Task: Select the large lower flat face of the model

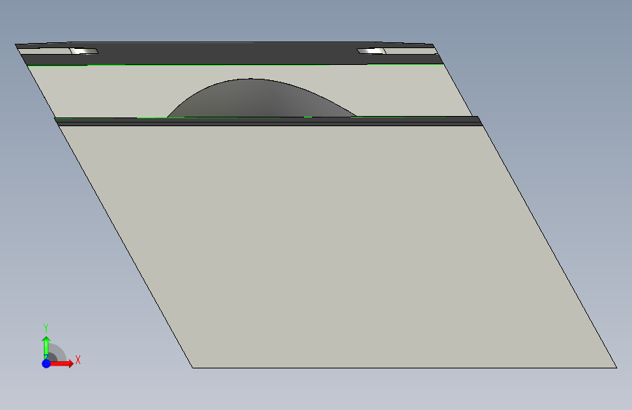Action: click(338, 246)
